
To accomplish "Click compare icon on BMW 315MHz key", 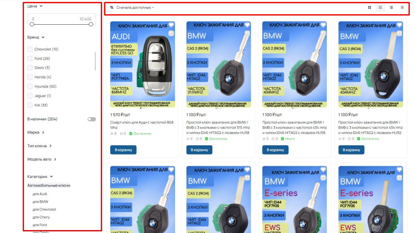I will pyautogui.click(x=247, y=34).
